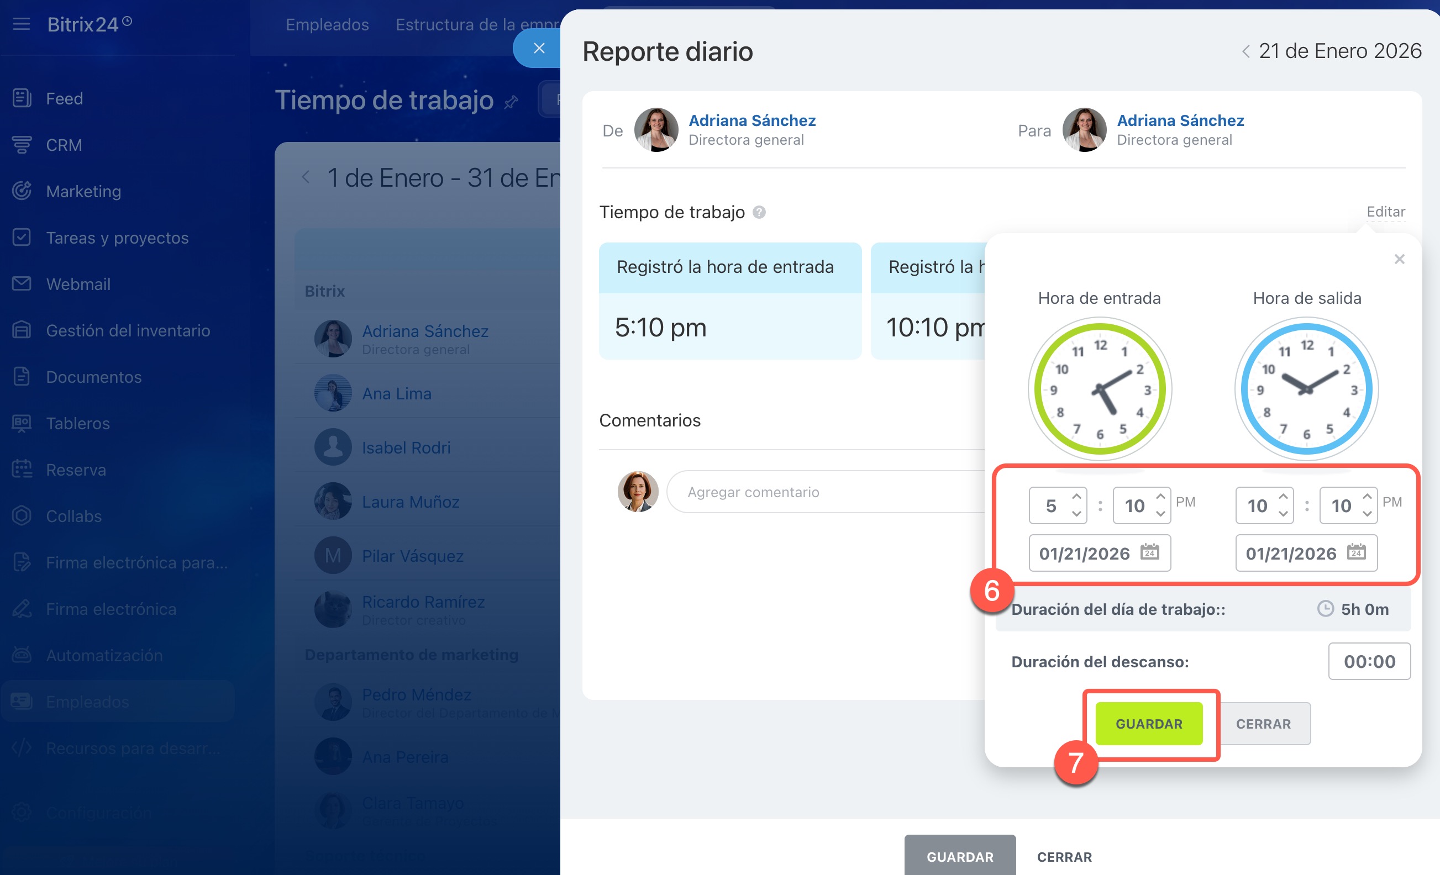Select Tareas y proyectos in sidebar

(117, 238)
